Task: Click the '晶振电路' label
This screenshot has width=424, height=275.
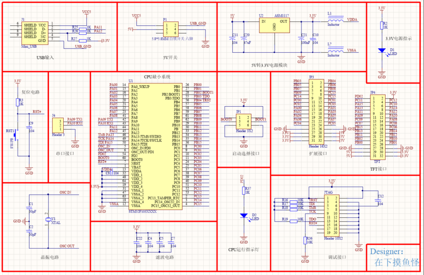Action: (49, 257)
